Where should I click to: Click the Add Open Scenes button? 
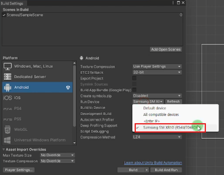[x=166, y=49]
